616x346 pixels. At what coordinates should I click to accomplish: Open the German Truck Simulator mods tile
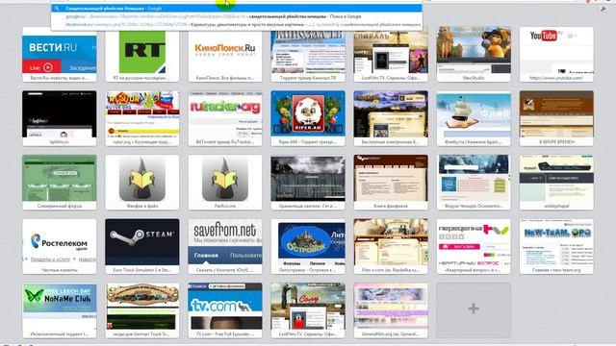(x=142, y=310)
